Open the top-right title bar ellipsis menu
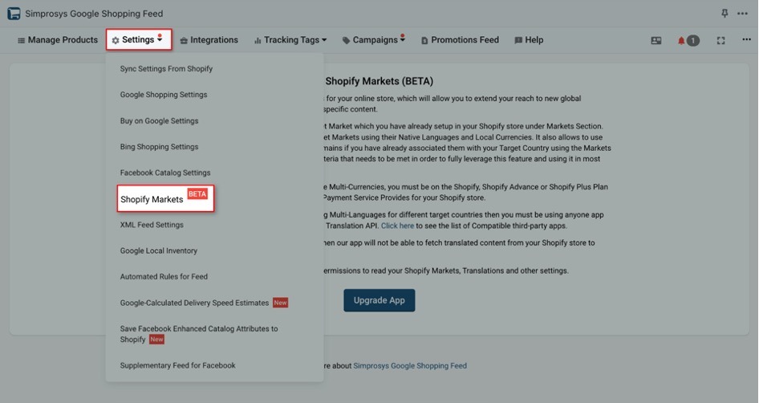This screenshot has width=759, height=403. (742, 14)
